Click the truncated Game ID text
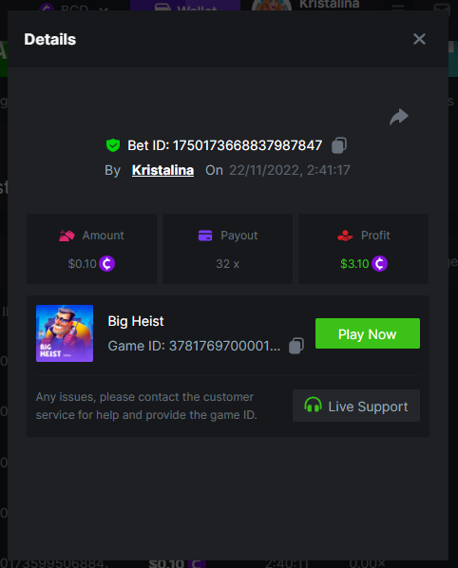 click(x=194, y=346)
